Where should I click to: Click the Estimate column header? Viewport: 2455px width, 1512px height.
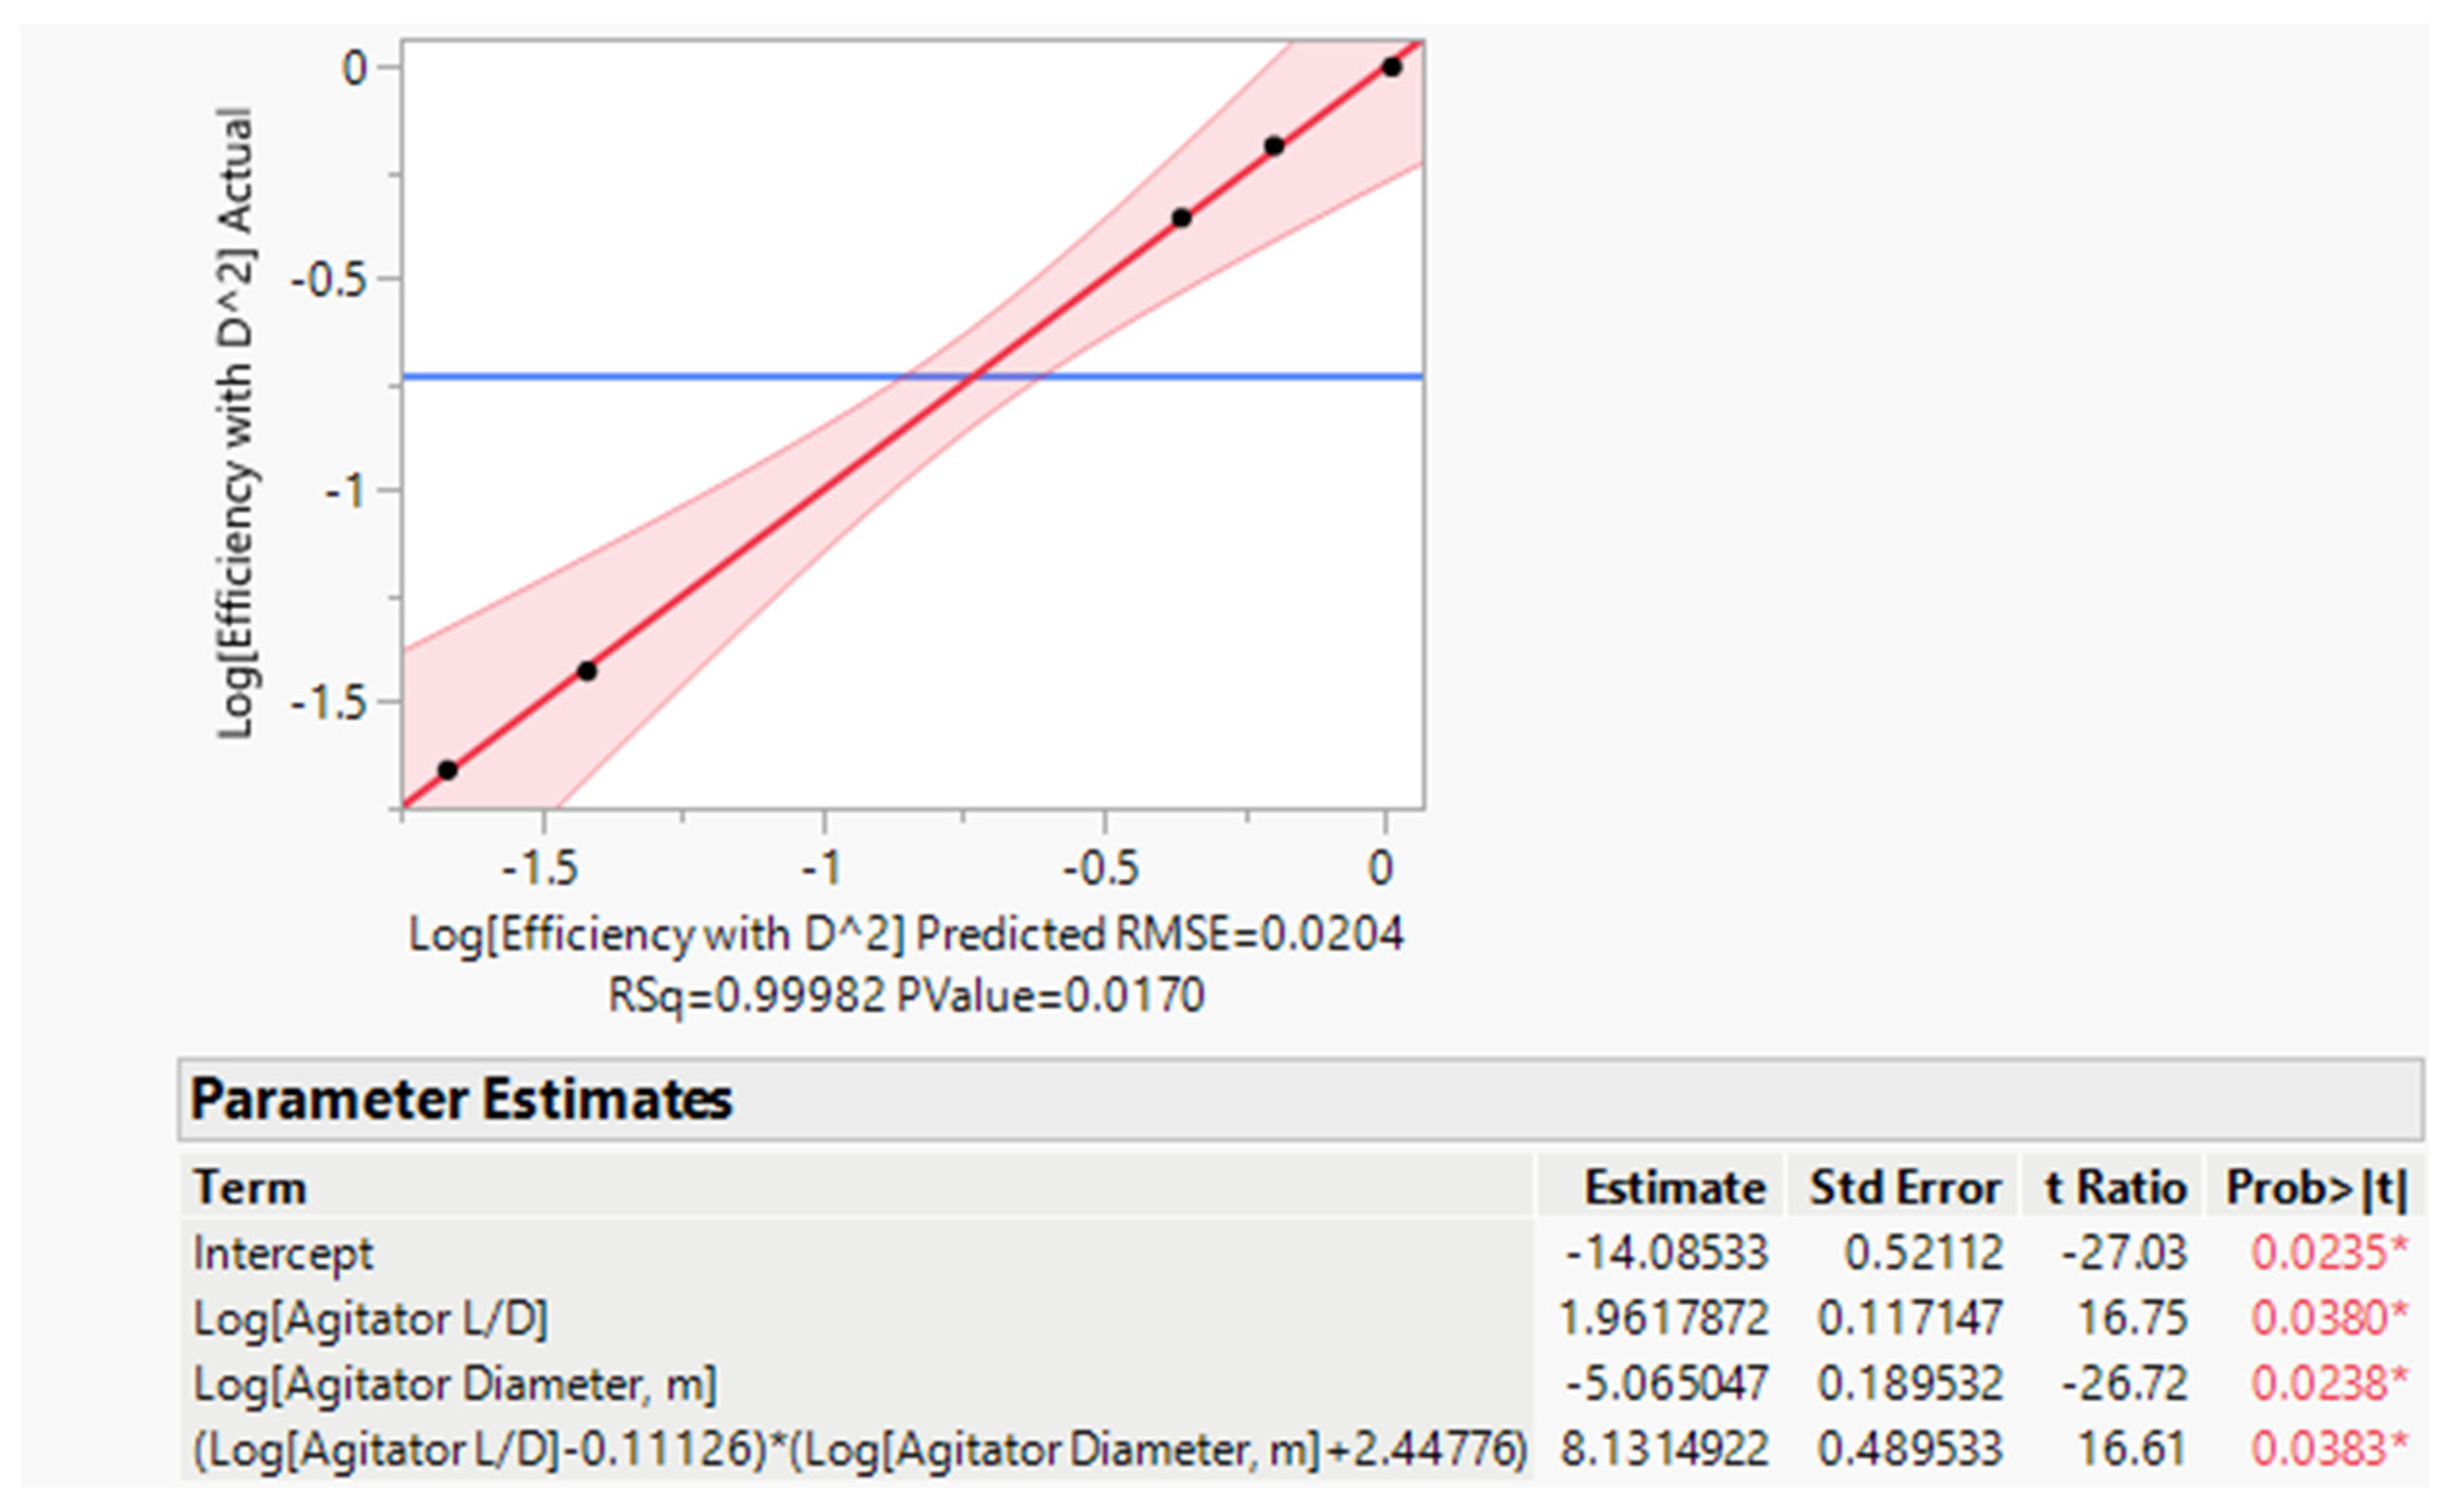coord(1674,1188)
